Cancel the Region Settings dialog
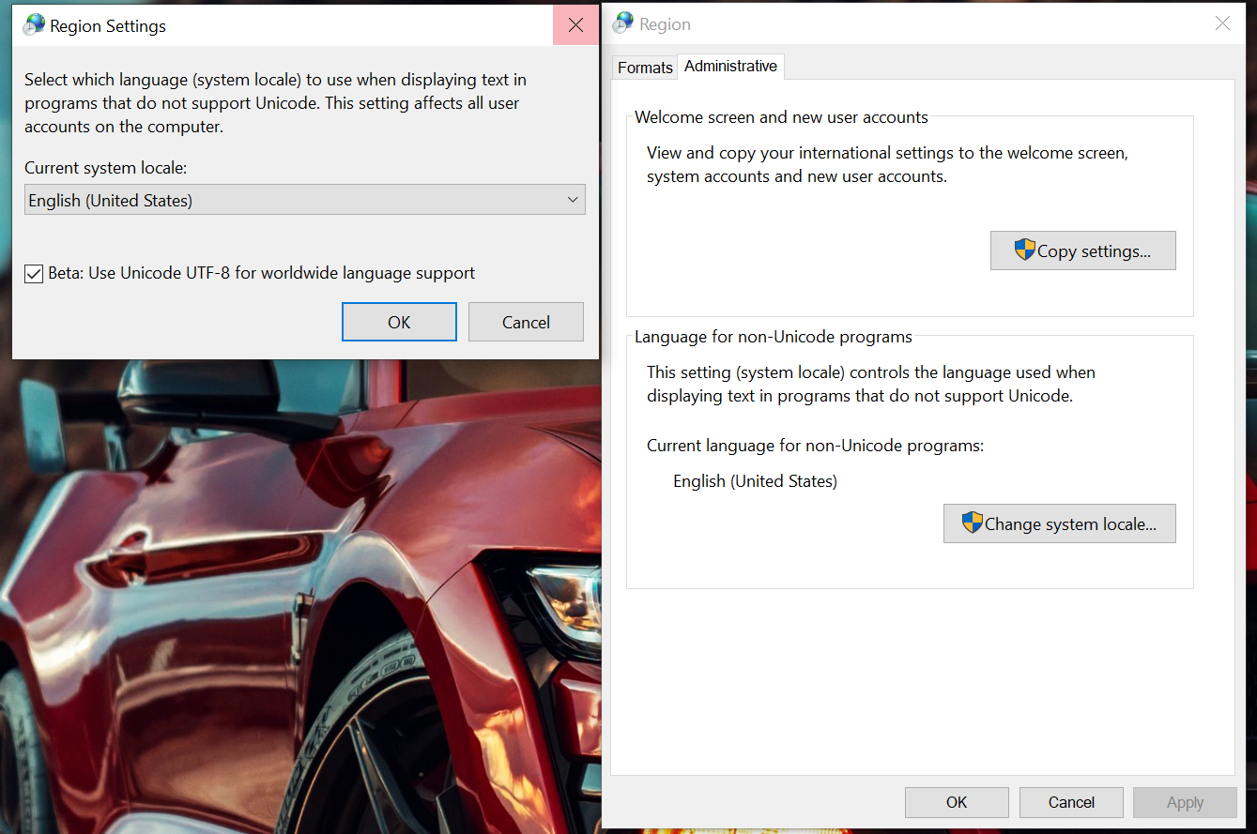Screen dimensions: 1257x834 526,322
